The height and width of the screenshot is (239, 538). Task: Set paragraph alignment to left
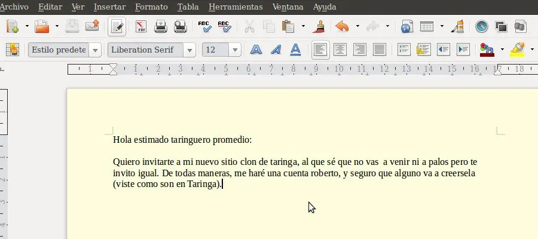click(320, 50)
